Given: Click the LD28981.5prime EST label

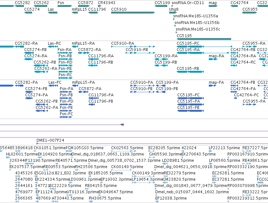Looking at the screenshot, I should 178,161.
